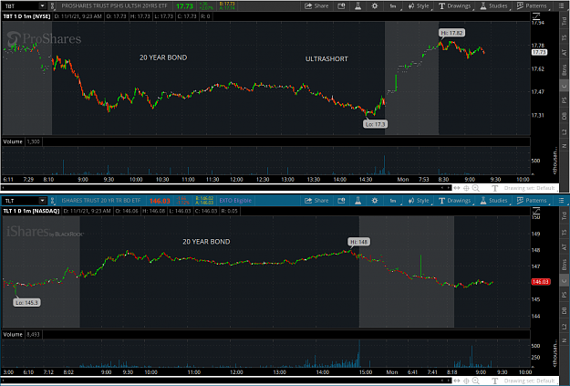This screenshot has height=386, width=570.
Task: Toggle Btns side tab on TLT chart
Action: (564, 265)
